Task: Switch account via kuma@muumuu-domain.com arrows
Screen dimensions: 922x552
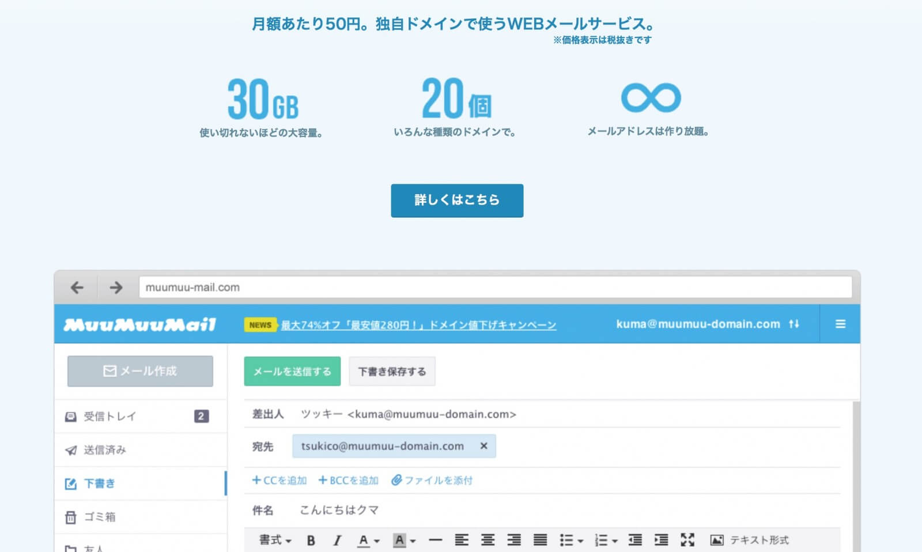Action: click(794, 324)
